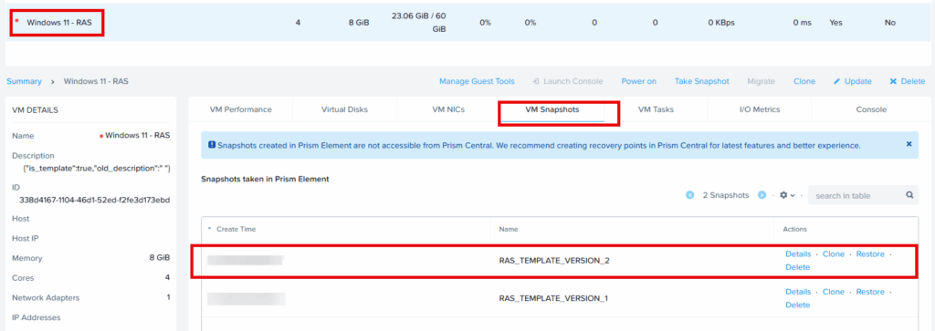935x331 pixels.
Task: Click Manage Guest Tools
Action: coord(477,81)
